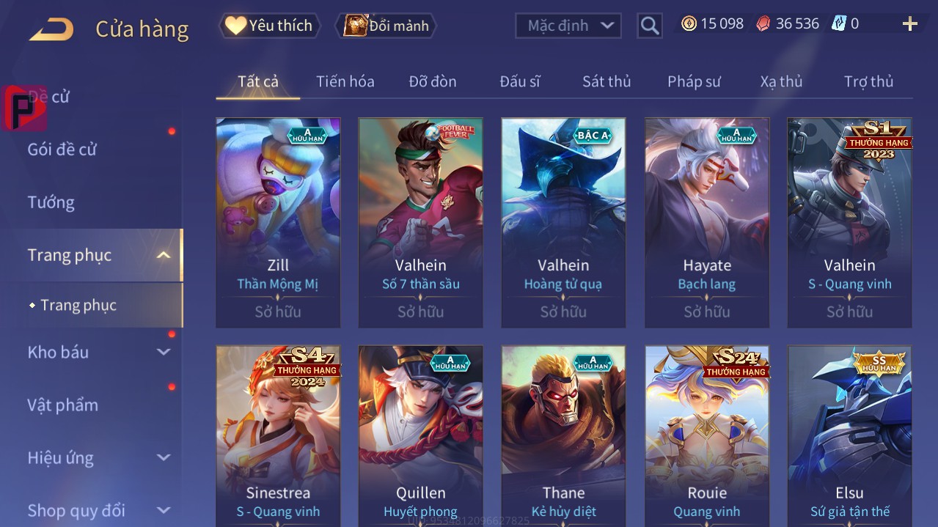This screenshot has height=527, width=938.
Task: Open the Mặc định sort dropdown
Action: tap(568, 26)
